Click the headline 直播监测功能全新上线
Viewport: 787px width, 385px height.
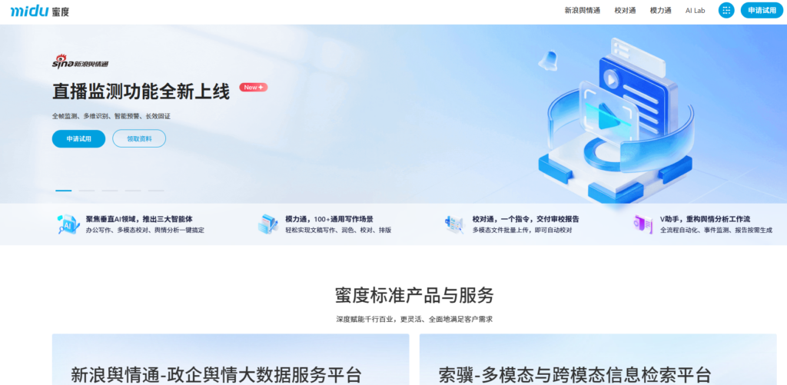[141, 92]
